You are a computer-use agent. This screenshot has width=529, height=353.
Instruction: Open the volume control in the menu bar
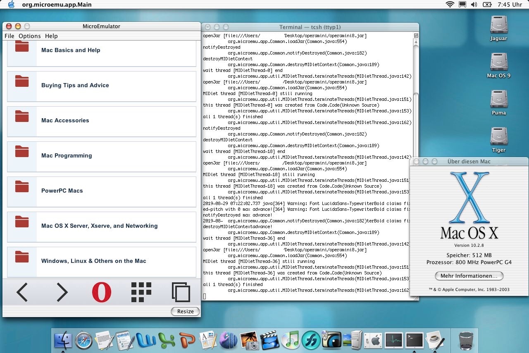pyautogui.click(x=474, y=5)
